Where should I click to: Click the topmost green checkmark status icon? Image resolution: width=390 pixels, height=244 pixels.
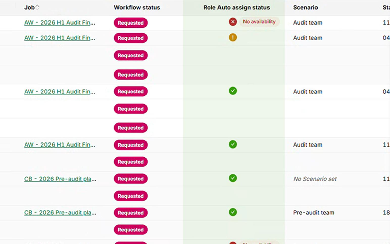pos(233,91)
